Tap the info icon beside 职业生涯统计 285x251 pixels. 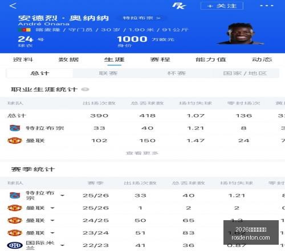pyautogui.click(x=85, y=89)
